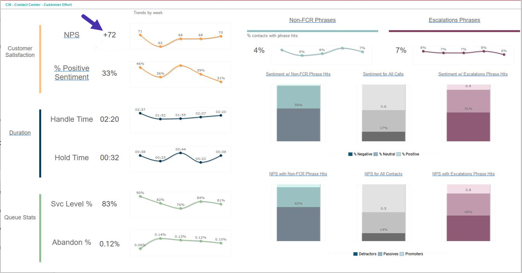Click the 58% segment in Non-FCR sentiment bar
Screen dimensions: 522x273
point(298,97)
